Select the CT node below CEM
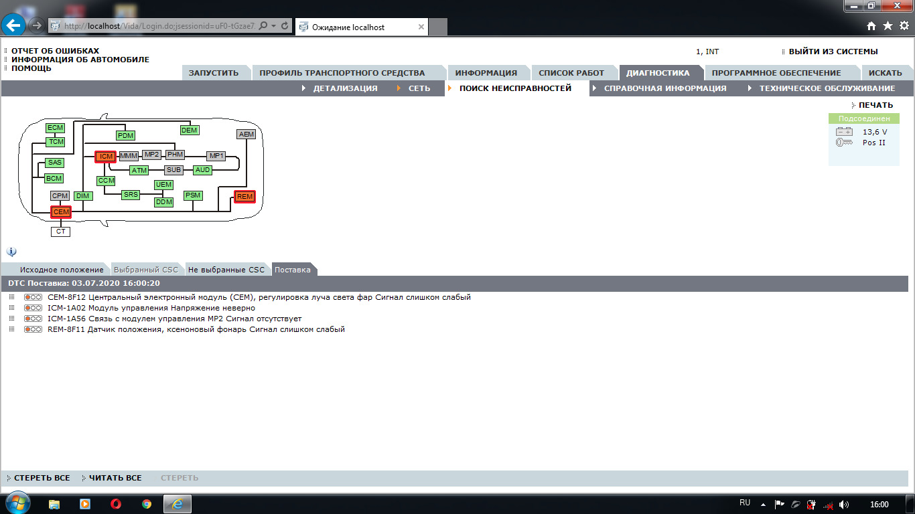This screenshot has width=915, height=514. 60,232
